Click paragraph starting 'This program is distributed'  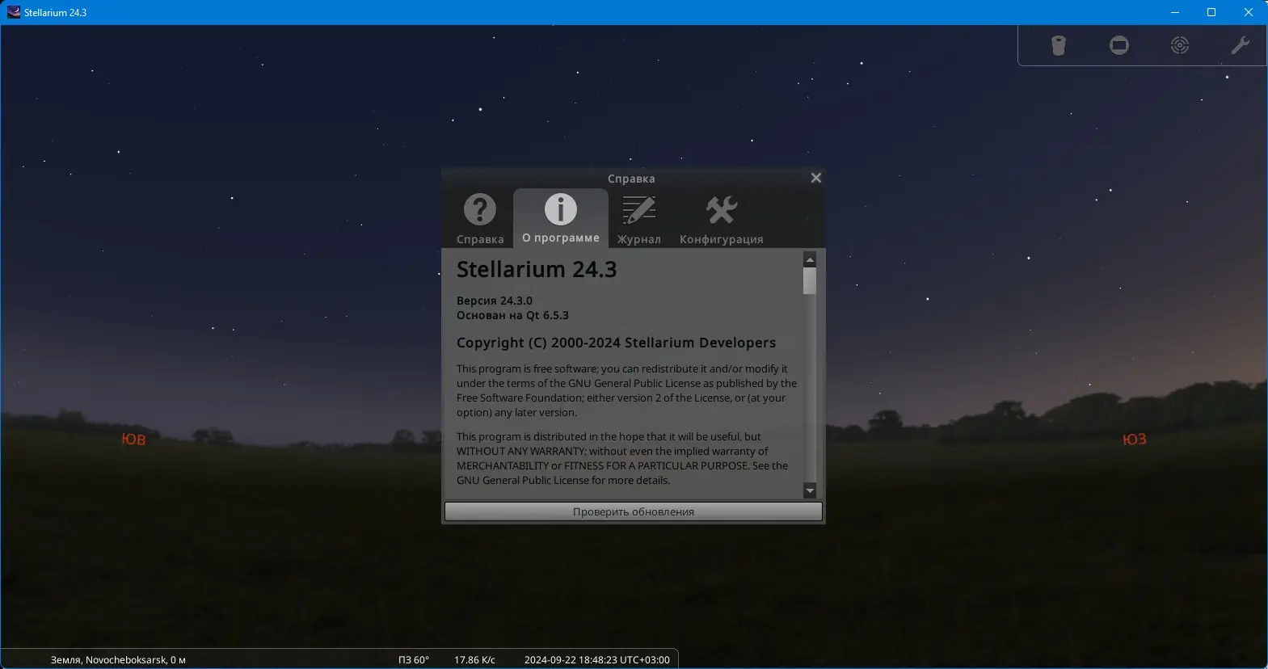[x=622, y=458]
